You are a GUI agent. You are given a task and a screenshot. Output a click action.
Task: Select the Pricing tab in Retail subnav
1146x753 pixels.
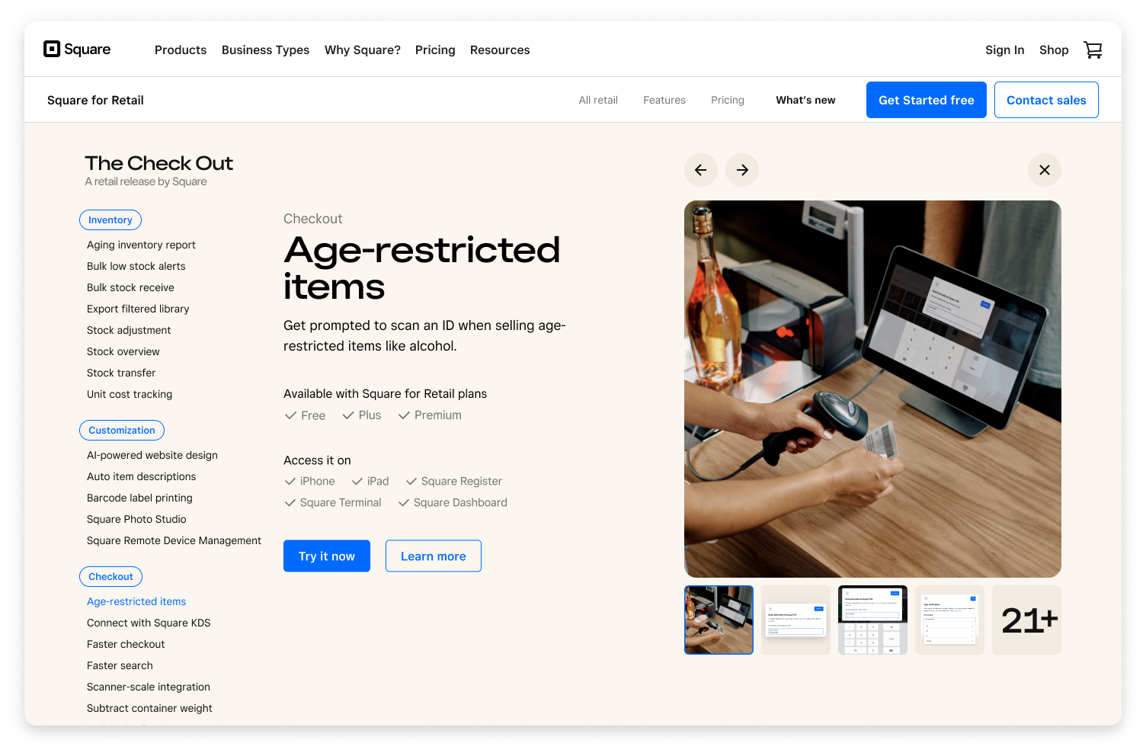coord(728,100)
